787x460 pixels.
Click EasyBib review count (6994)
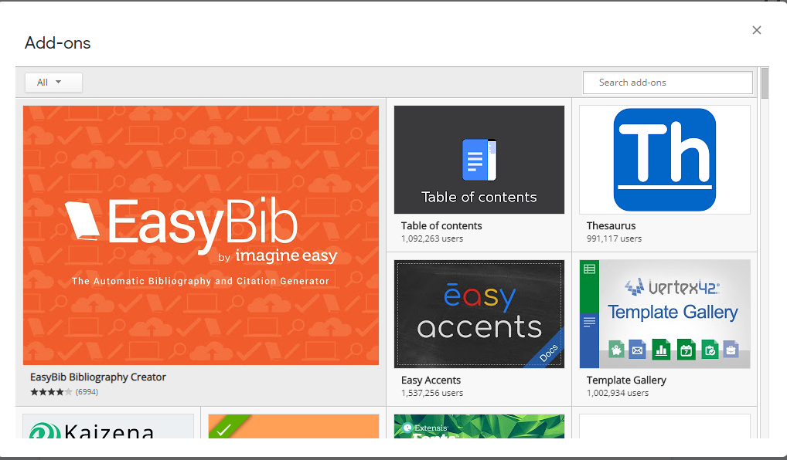tap(87, 392)
